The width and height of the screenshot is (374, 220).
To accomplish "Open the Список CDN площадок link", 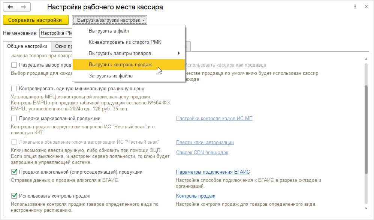I will (202, 152).
